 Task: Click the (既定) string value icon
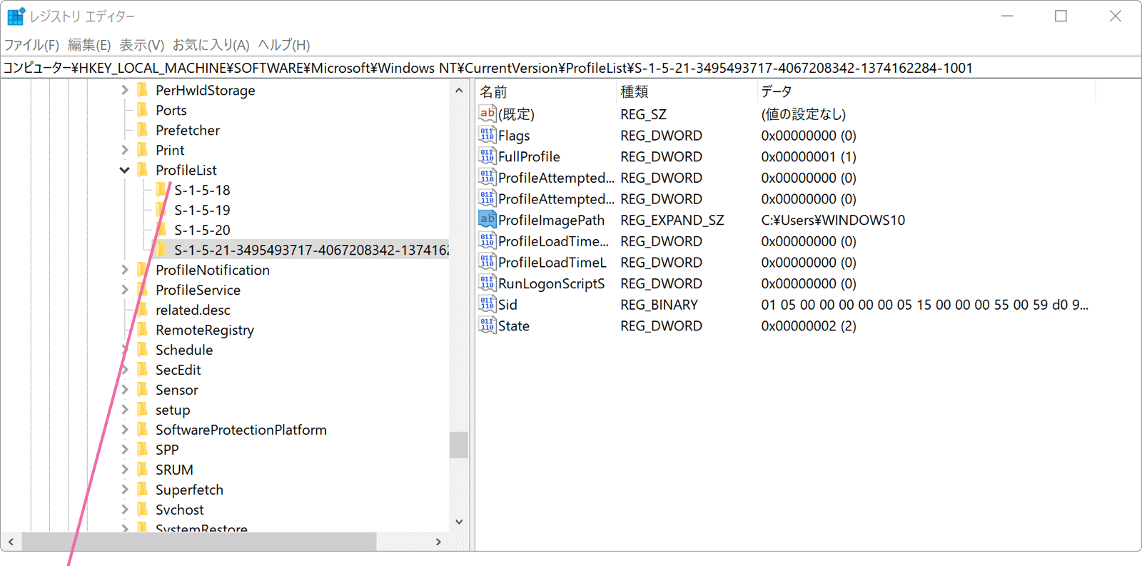[x=487, y=113]
